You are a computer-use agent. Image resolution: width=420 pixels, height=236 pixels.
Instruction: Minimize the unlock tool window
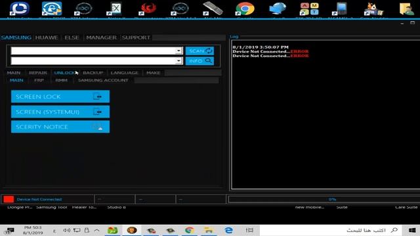coord(402,24)
